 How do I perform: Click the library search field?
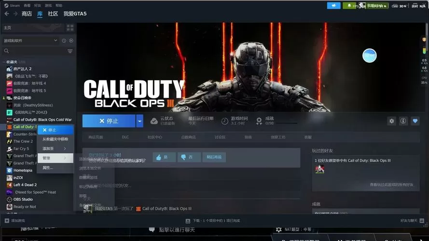(x=34, y=51)
